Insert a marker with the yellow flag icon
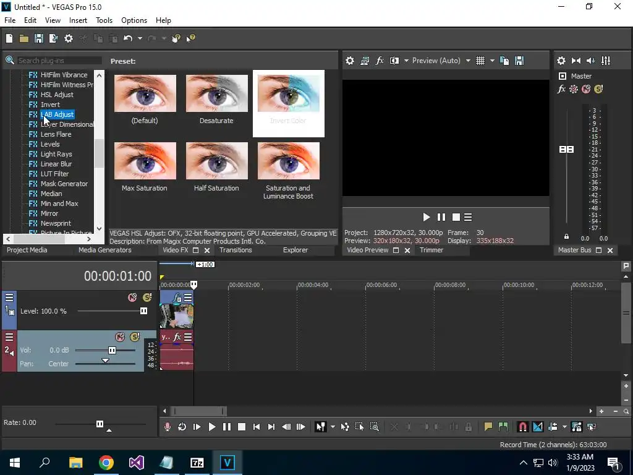 tap(488, 427)
